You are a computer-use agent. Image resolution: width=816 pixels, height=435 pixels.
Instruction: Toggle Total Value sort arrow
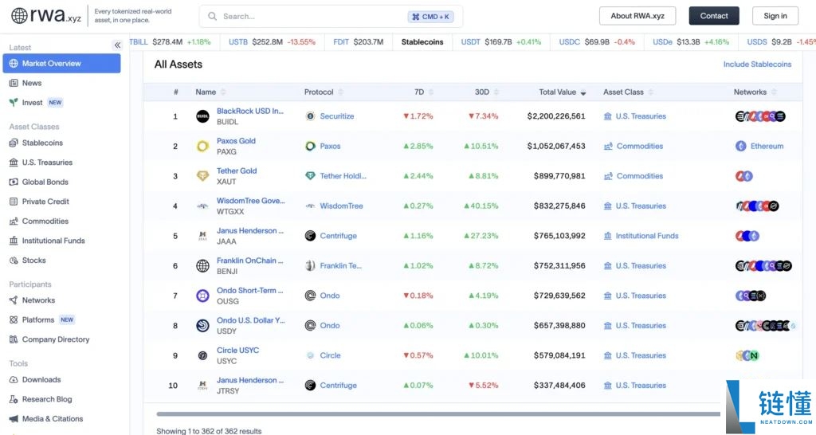[583, 92]
